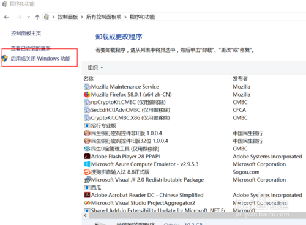Click CFCA publisher cell
The image size is (306, 225).
pos(239,110)
